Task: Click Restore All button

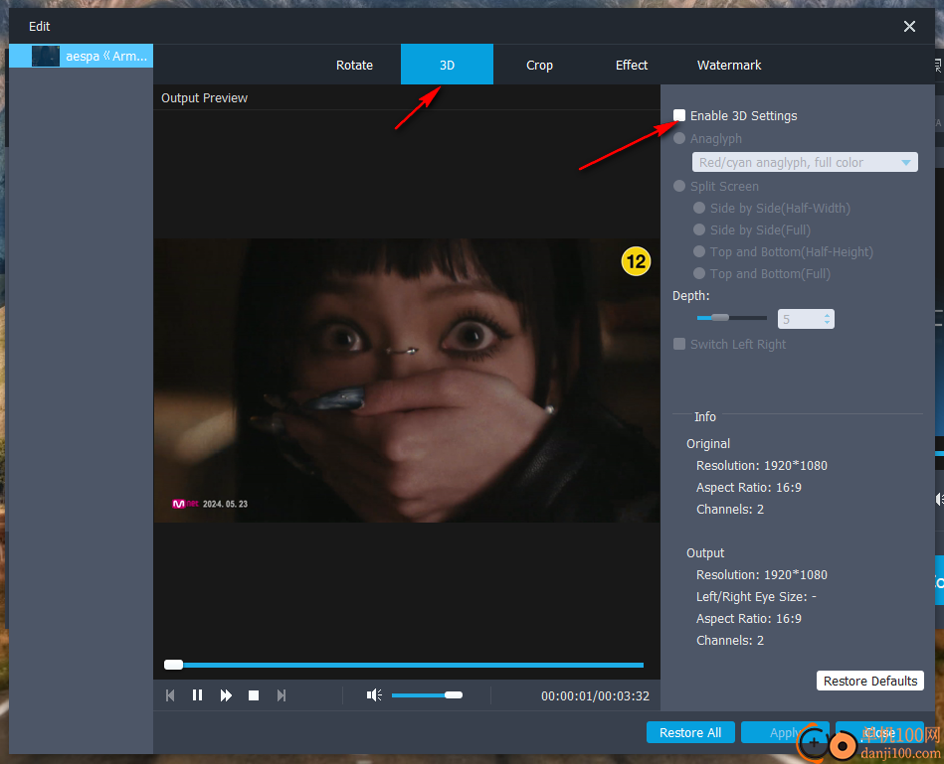Action: [690, 733]
